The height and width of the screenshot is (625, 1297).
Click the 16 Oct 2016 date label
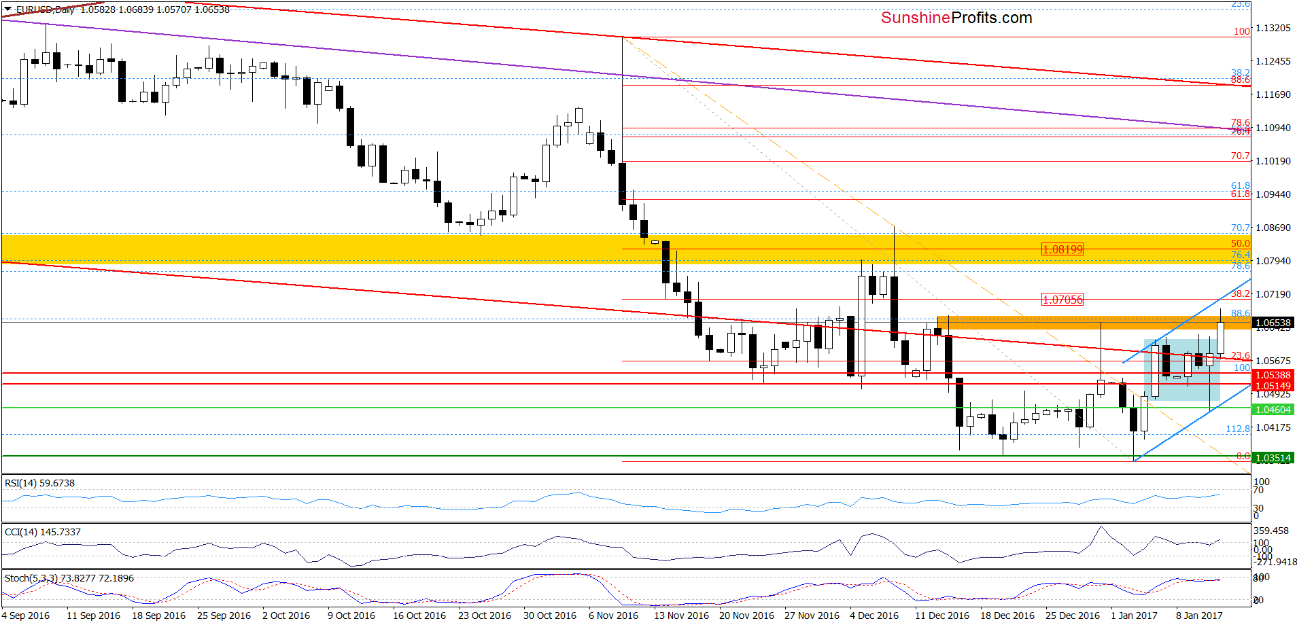(419, 615)
